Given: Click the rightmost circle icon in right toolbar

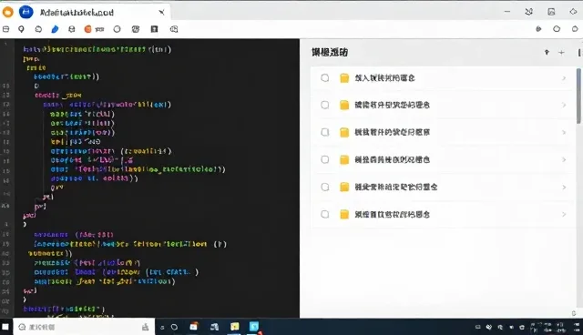Looking at the screenshot, I should (x=575, y=29).
